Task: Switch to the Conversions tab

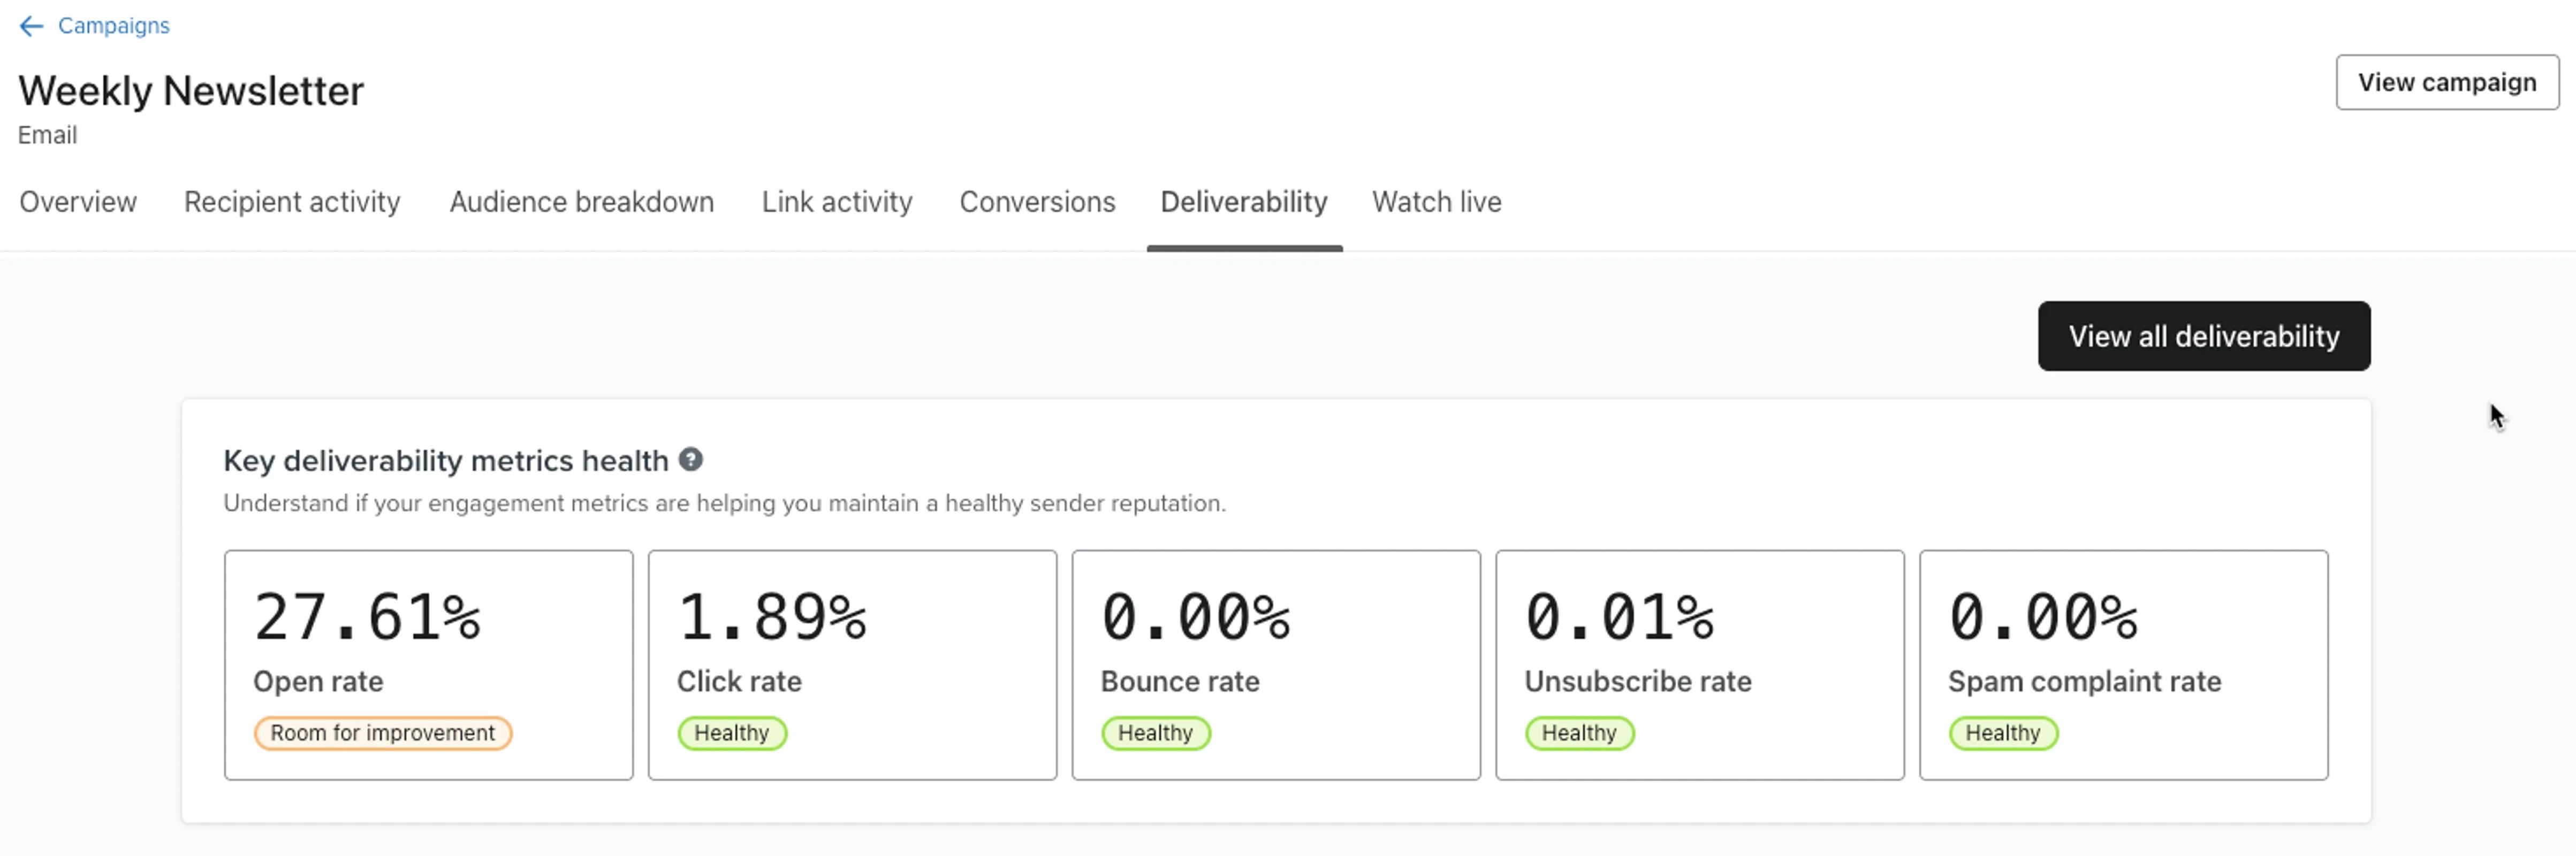Action: (1037, 202)
